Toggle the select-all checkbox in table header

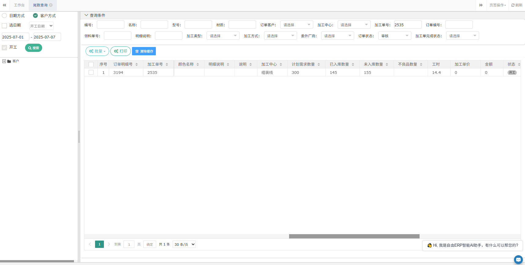pos(91,64)
